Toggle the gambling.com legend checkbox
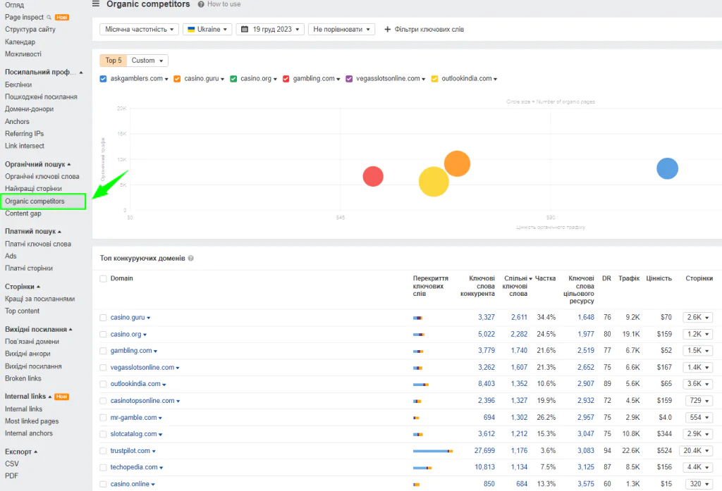722x491 pixels. [x=286, y=79]
